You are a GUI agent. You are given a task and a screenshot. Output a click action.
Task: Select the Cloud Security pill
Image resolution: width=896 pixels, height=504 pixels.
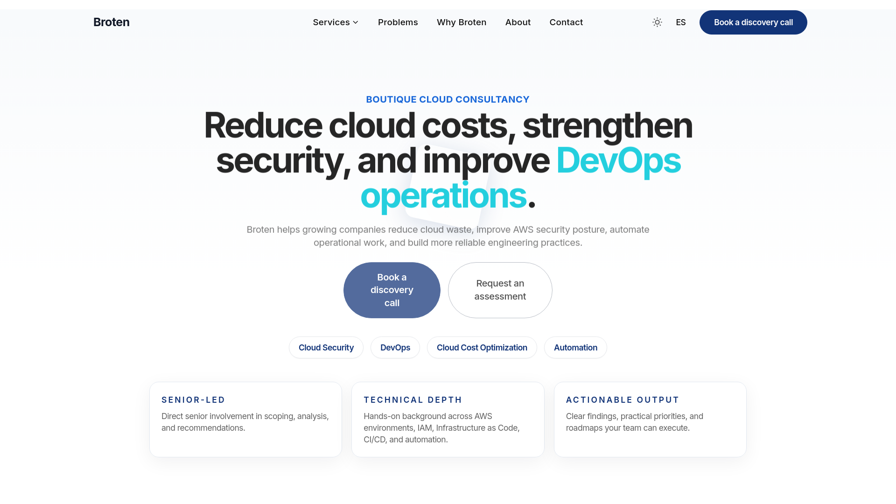(x=326, y=348)
